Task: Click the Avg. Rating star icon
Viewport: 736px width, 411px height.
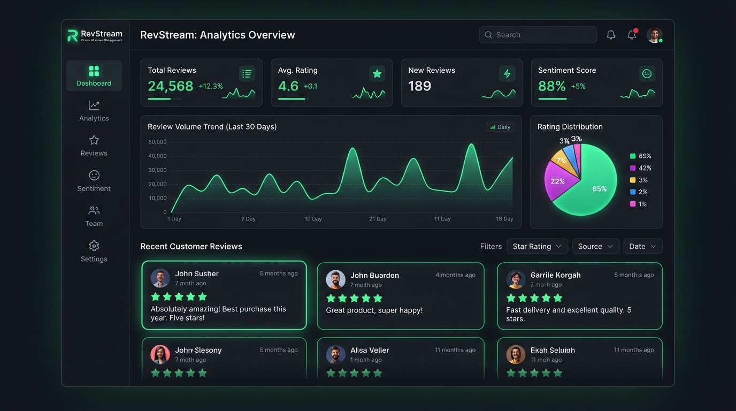Action: pyautogui.click(x=377, y=74)
